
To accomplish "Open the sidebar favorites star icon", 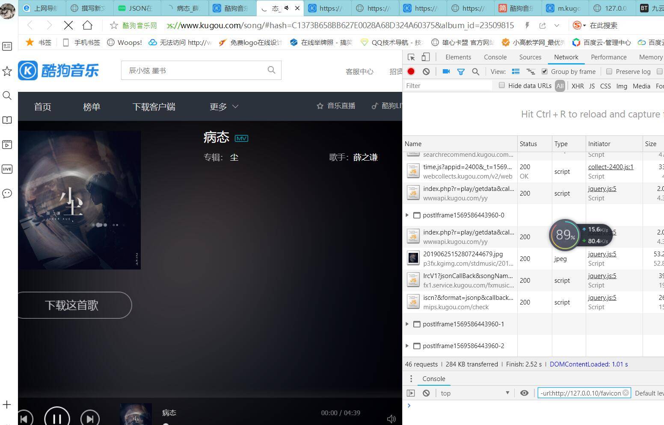I will [7, 71].
